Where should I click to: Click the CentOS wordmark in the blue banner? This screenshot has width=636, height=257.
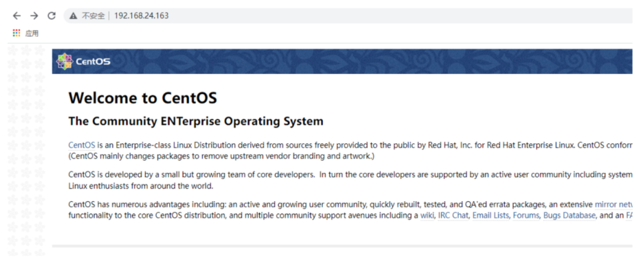pos(93,62)
